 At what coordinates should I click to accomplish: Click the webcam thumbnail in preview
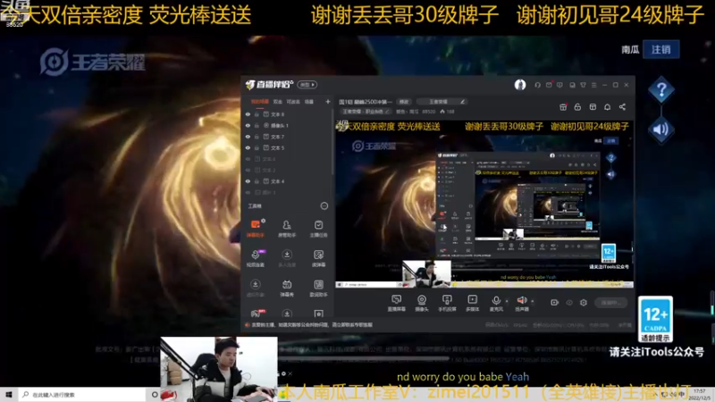[426, 273]
